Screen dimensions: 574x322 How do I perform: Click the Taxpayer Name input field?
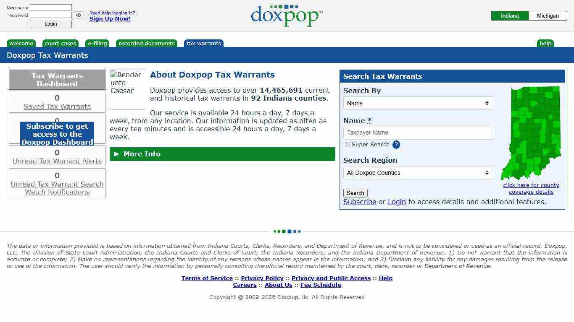pos(418,132)
